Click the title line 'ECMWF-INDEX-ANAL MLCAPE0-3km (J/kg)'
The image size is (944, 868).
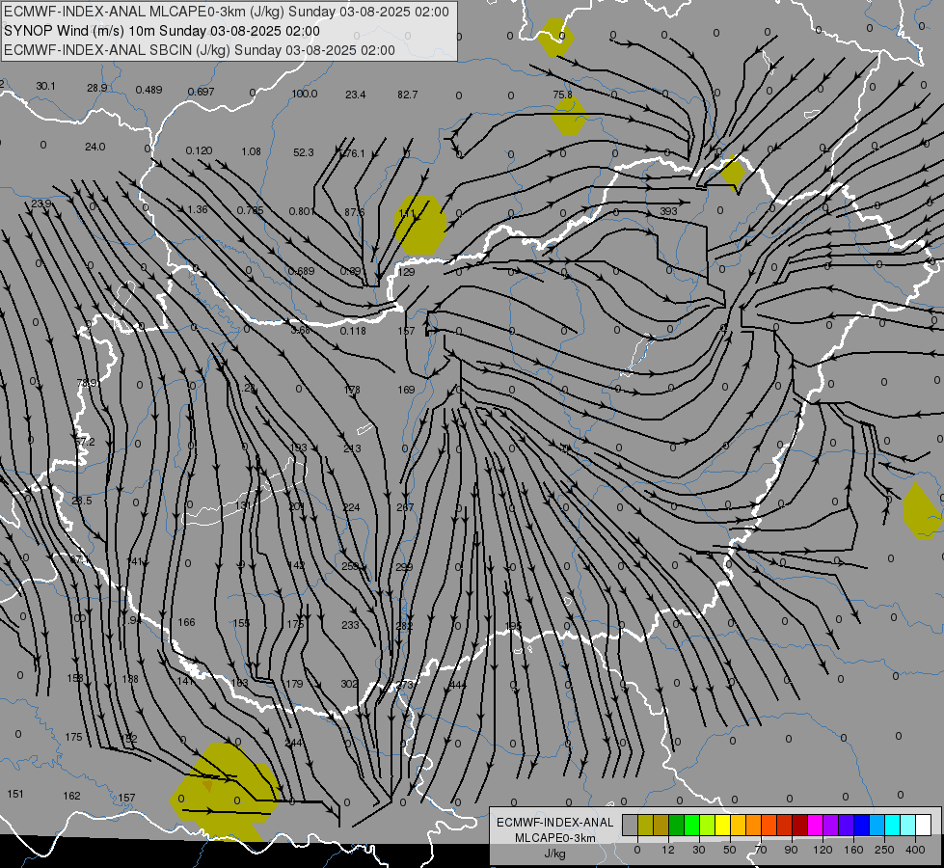click(145, 12)
